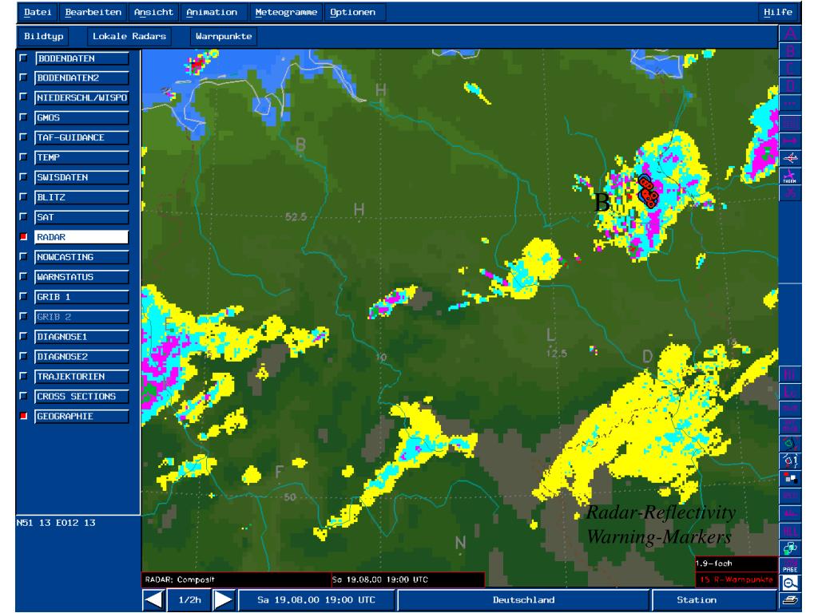Click the PAGE icon
The image size is (818, 613).
pos(790,566)
